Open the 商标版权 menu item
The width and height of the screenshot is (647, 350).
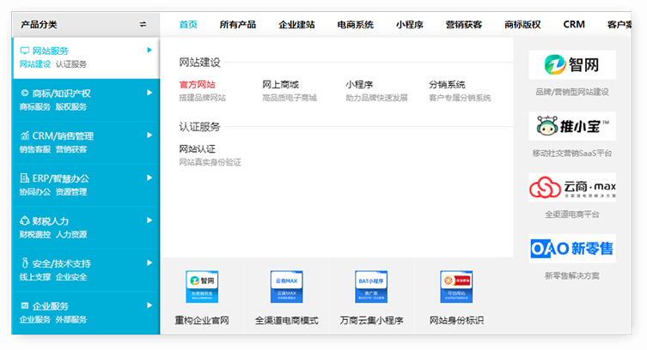(522, 25)
